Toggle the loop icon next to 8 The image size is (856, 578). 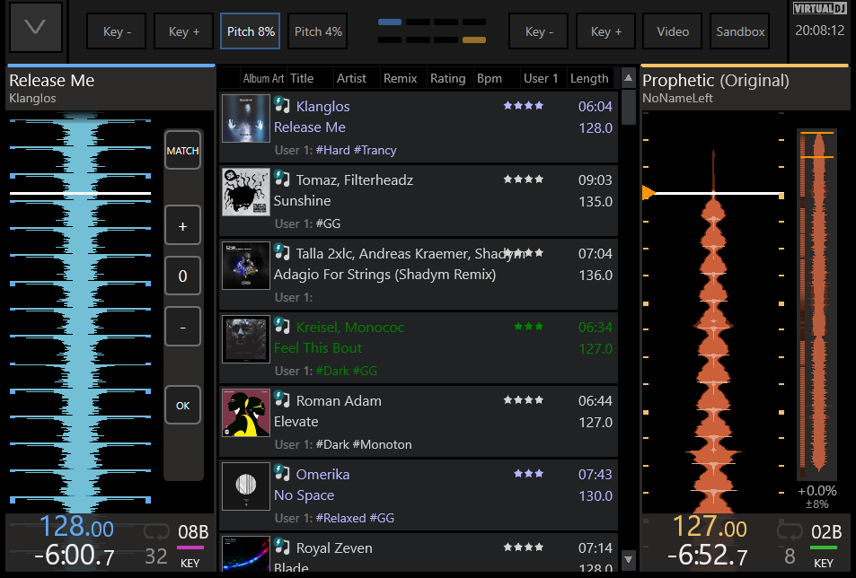point(790,531)
